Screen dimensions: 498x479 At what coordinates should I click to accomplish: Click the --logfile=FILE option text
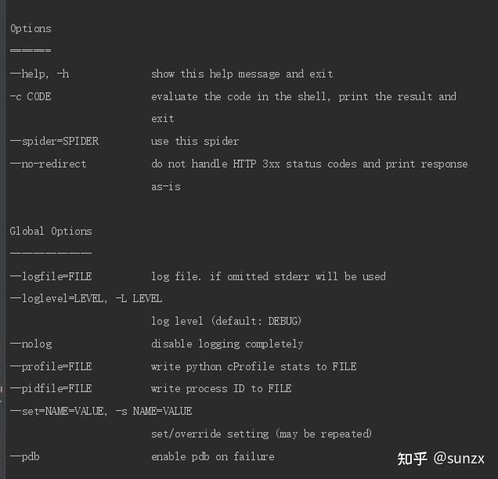click(x=51, y=276)
